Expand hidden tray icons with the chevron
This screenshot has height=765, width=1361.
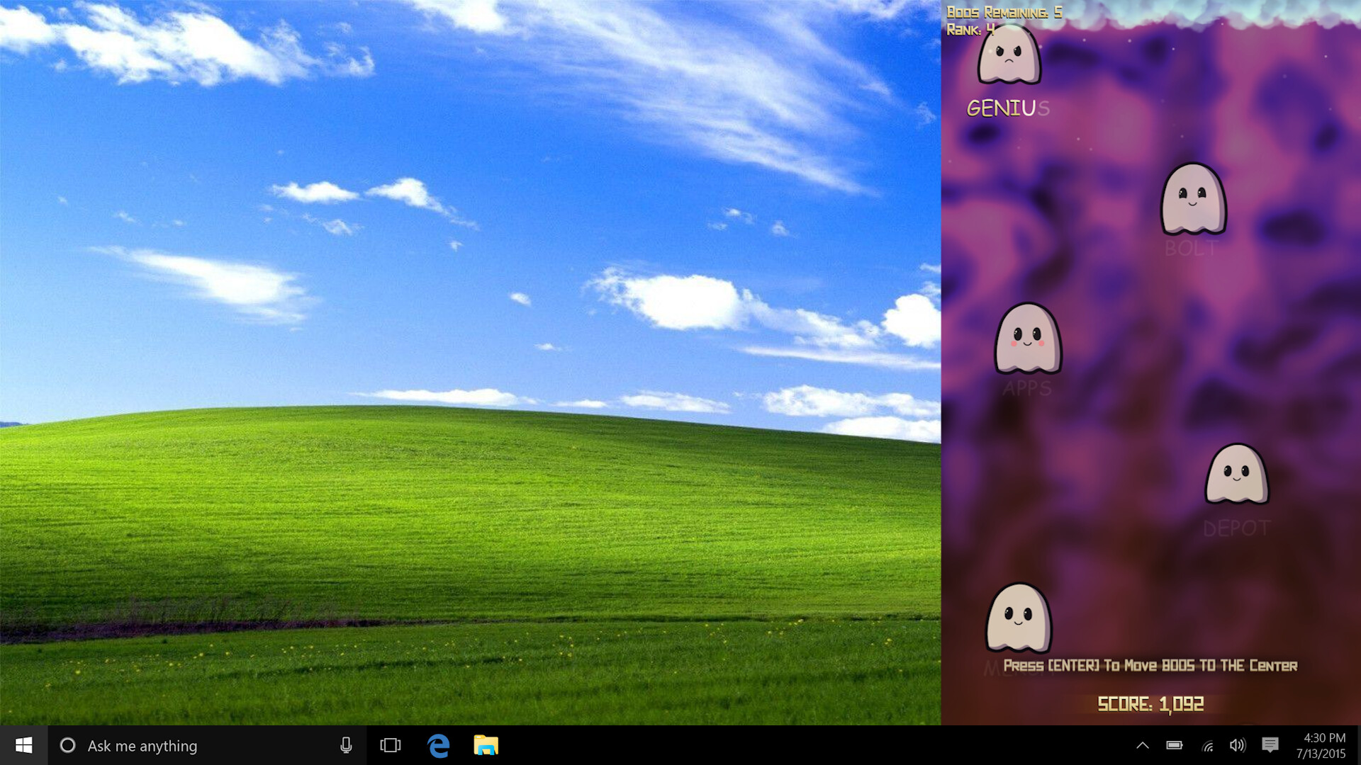(1143, 745)
